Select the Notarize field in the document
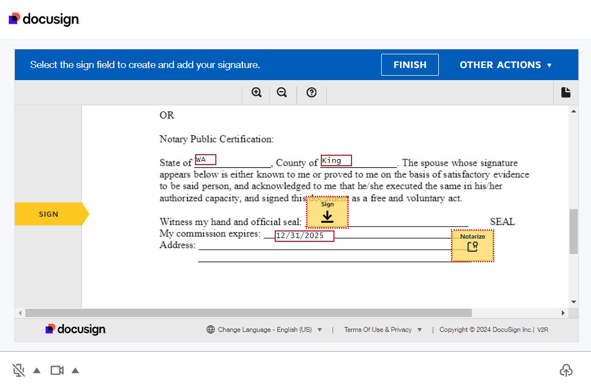The height and width of the screenshot is (384, 591). [x=472, y=246]
